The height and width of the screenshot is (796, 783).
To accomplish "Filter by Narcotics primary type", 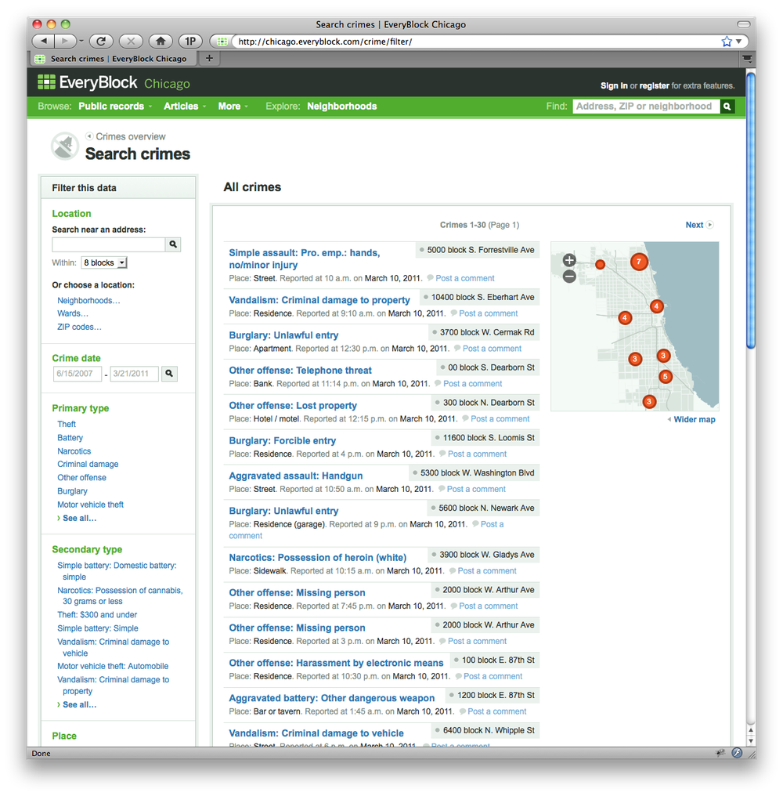I will click(74, 451).
